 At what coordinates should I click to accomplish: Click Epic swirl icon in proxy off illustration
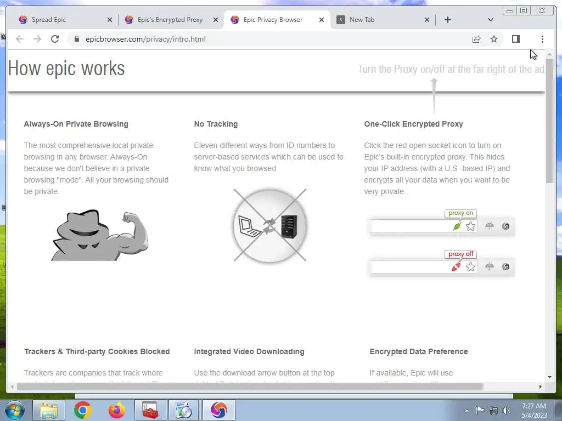pyautogui.click(x=505, y=266)
